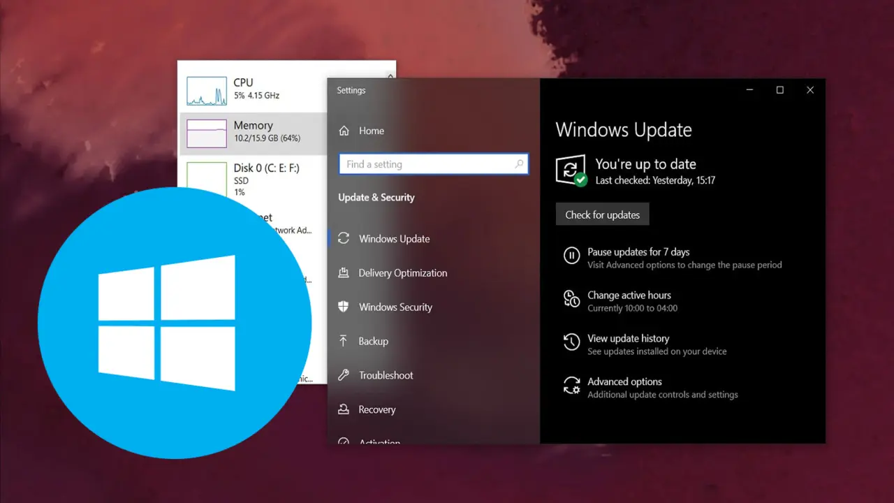894x503 pixels.
Task: Select the Troubleshoot menu label
Action: pyautogui.click(x=386, y=375)
